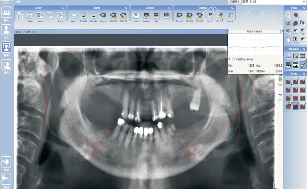Collapse the Input Values panel chevron

[x=229, y=60]
